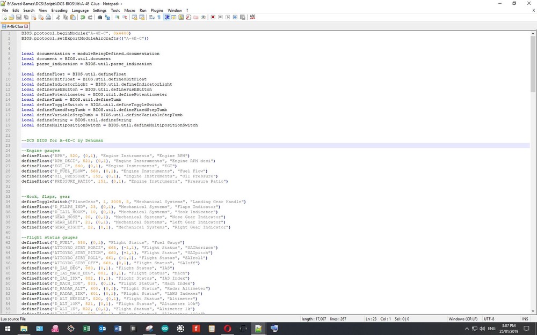The width and height of the screenshot is (537, 335).
Task: Open the Run menu
Action: pyautogui.click(x=143, y=10)
